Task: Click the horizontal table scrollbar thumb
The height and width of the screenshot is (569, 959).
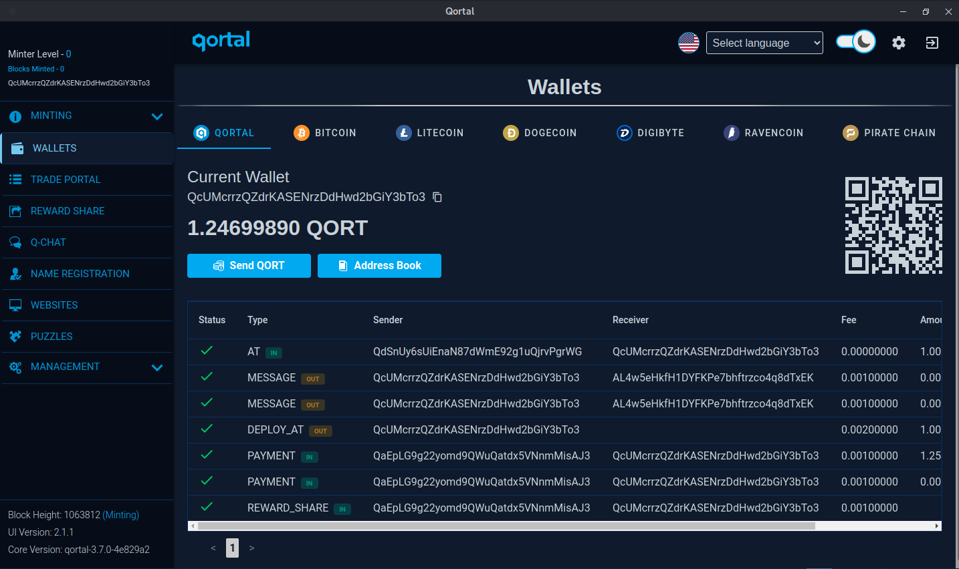Action: (x=506, y=526)
